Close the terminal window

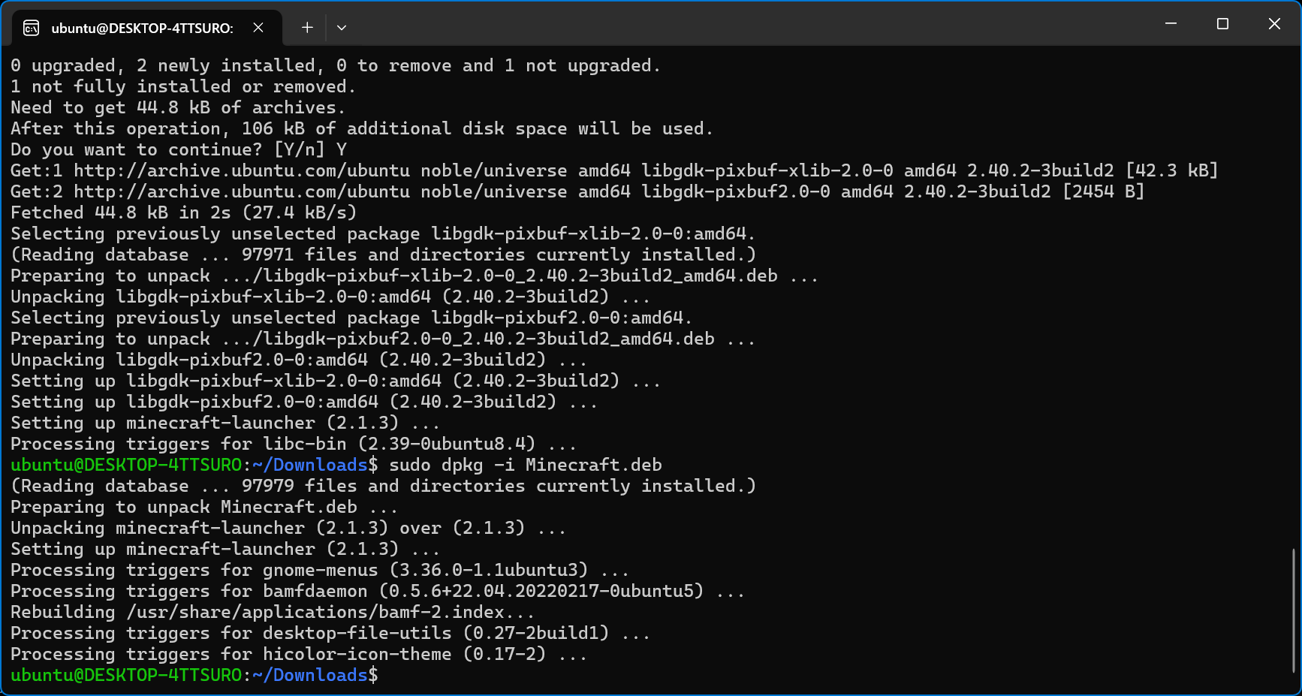click(x=1274, y=24)
